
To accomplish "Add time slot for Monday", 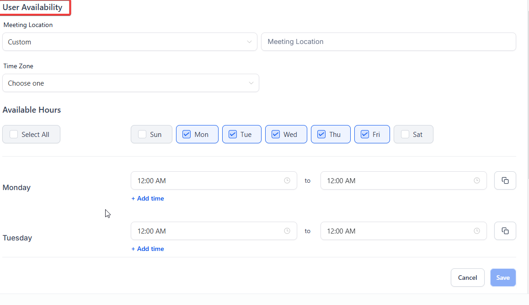I will (x=148, y=198).
